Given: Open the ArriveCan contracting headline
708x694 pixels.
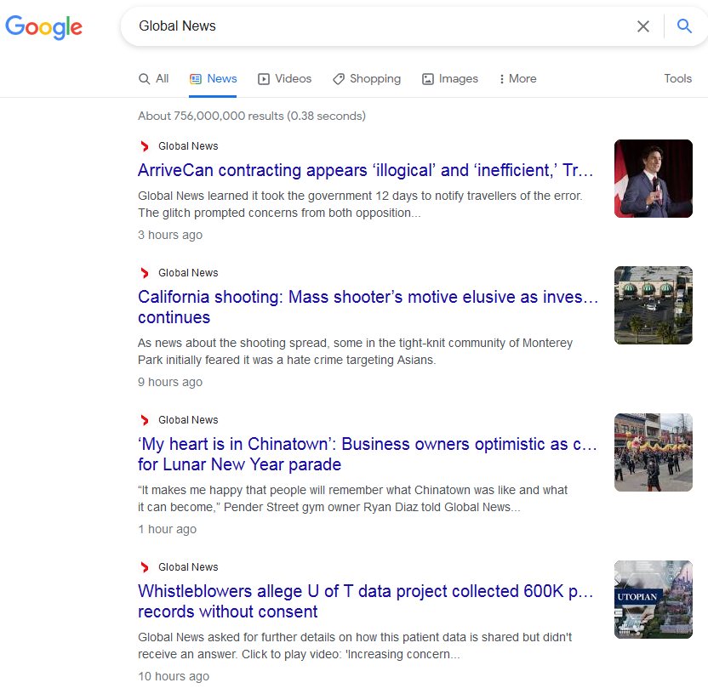Looking at the screenshot, I should (x=365, y=171).
